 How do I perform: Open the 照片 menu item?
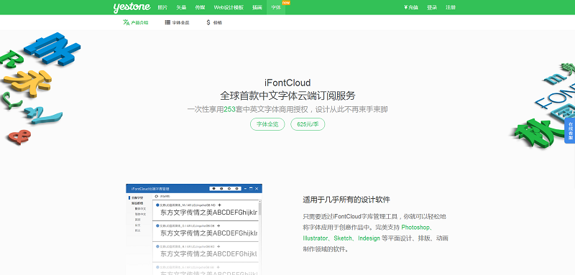pos(162,7)
